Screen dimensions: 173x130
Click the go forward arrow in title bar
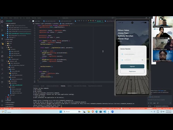pyautogui.click(x=61, y=18)
